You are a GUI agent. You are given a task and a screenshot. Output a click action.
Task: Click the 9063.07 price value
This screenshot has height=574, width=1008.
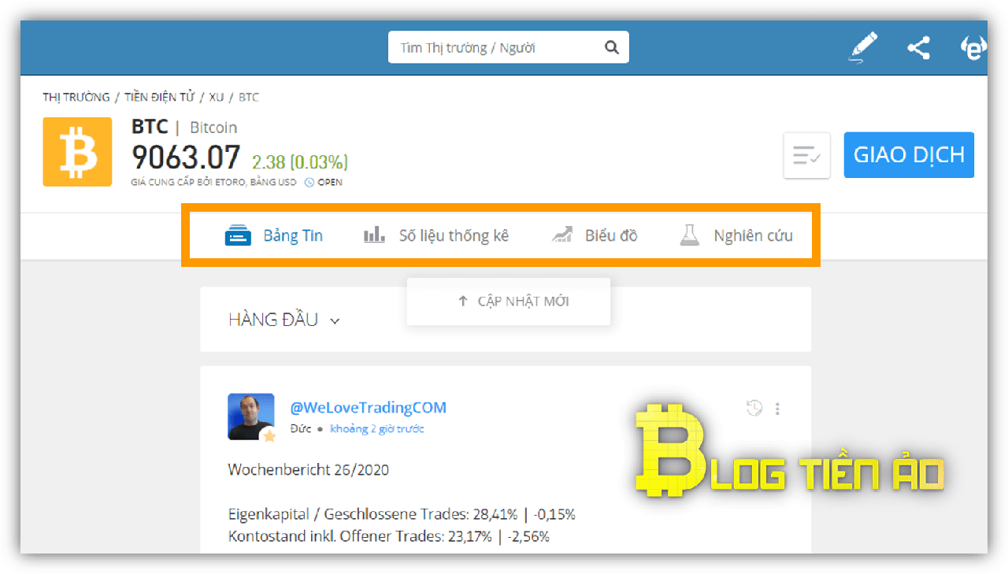coord(186,157)
